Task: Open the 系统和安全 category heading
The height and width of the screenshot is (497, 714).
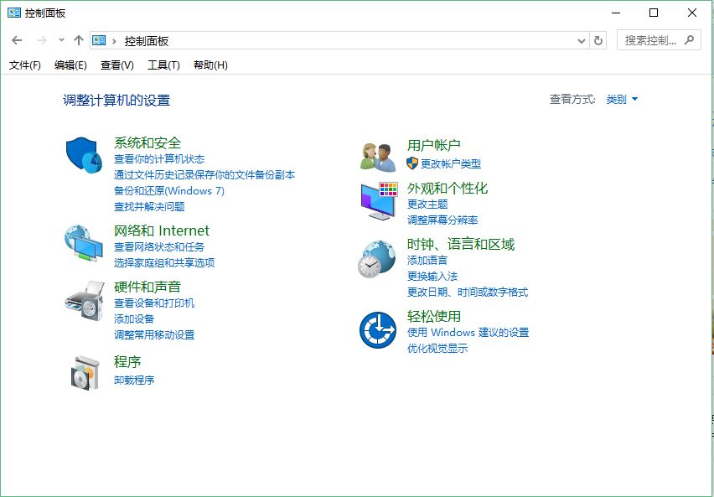Action: coord(147,143)
